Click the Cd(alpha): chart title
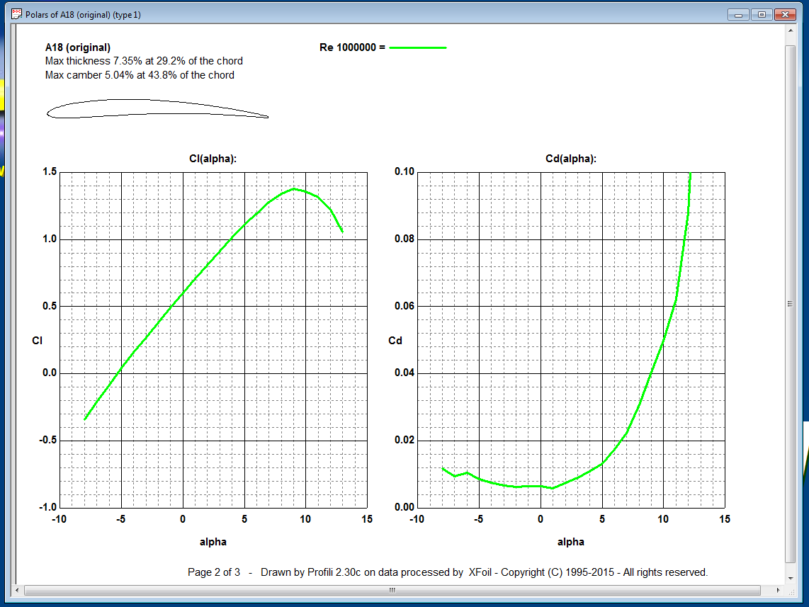Image resolution: width=809 pixels, height=607 pixels. pos(570,159)
